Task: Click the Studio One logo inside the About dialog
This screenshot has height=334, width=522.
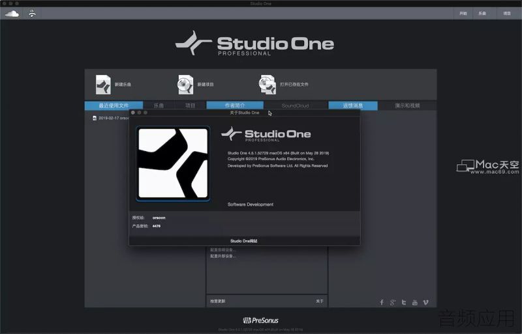Action: 266,134
